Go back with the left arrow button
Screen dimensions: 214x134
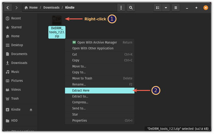click(x=8, y=7)
